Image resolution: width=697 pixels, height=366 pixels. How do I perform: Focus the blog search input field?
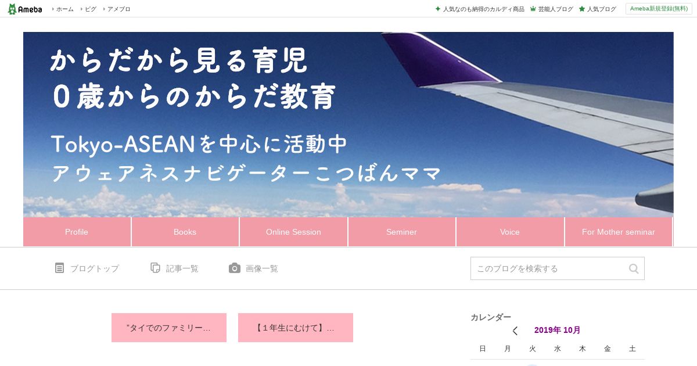549,268
